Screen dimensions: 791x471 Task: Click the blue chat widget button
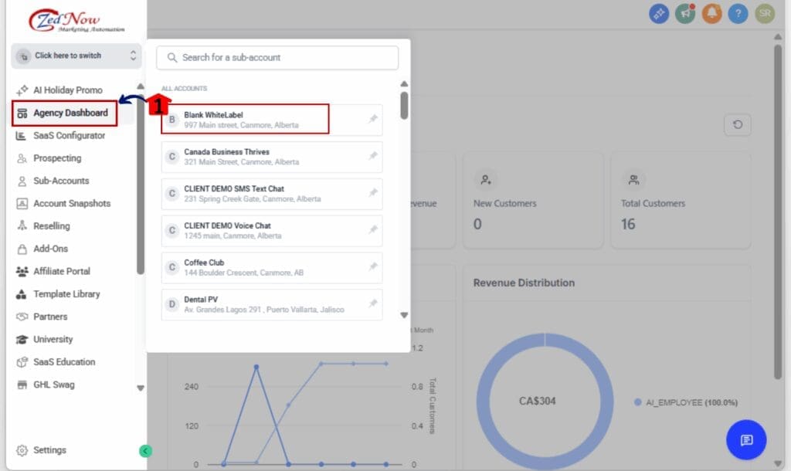(x=745, y=440)
